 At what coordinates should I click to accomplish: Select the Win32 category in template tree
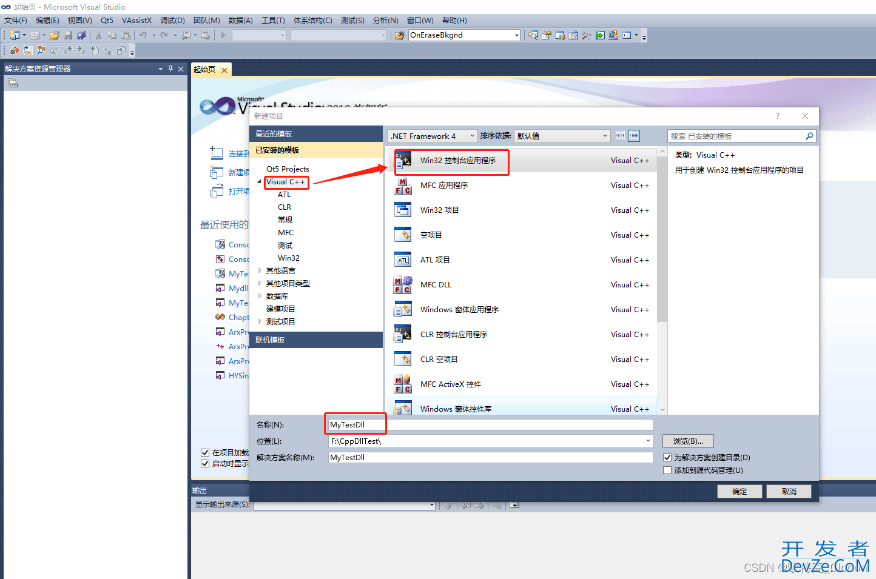click(x=289, y=258)
